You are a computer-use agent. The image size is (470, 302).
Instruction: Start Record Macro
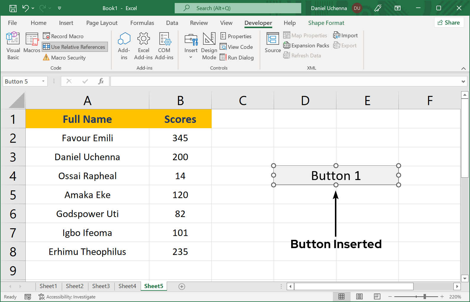click(64, 36)
